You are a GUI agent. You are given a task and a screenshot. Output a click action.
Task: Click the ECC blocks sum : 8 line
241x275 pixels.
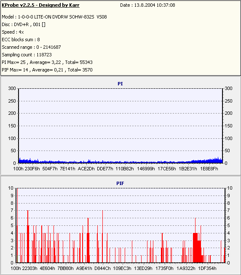pos(21,40)
